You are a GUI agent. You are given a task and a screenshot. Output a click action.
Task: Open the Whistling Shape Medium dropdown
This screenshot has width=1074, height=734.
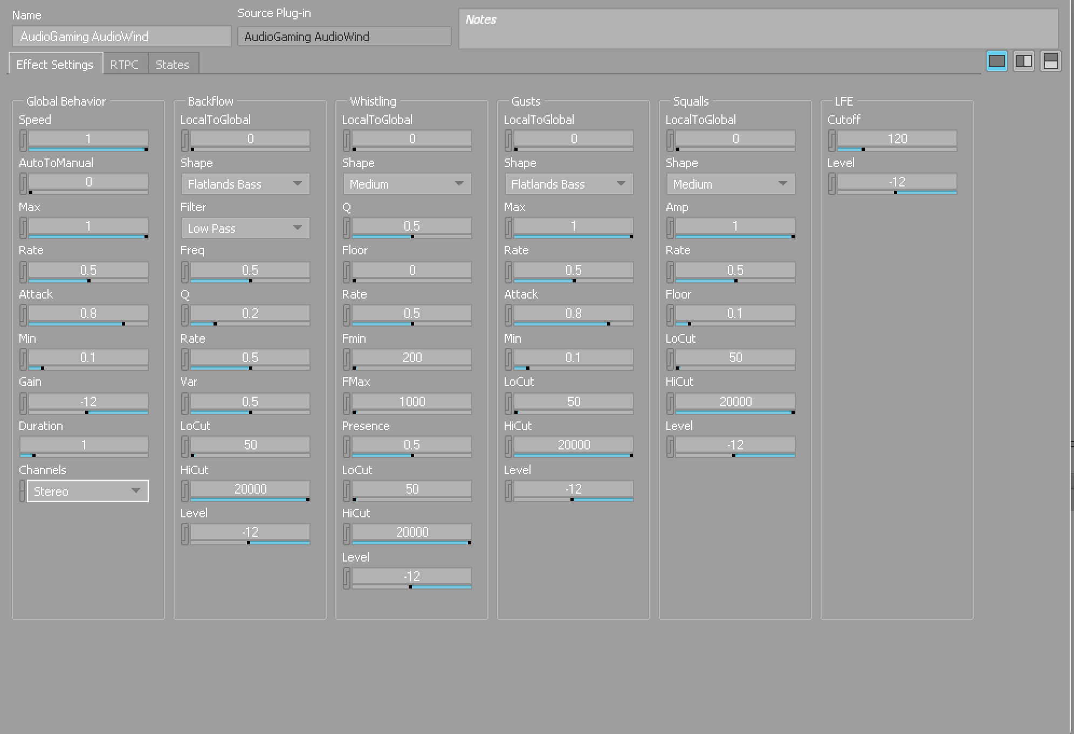click(407, 184)
